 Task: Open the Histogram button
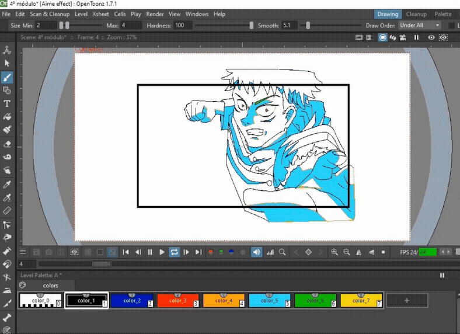(270, 252)
